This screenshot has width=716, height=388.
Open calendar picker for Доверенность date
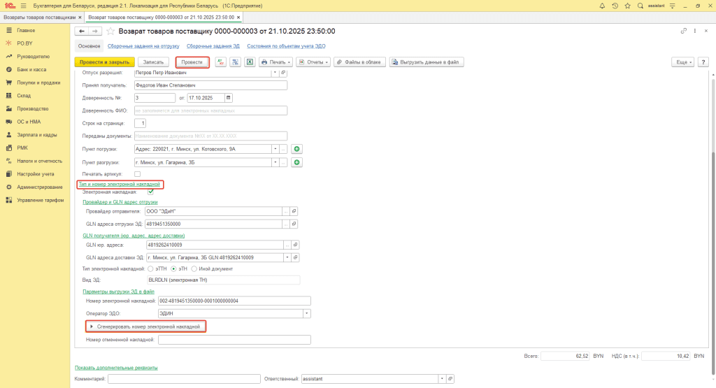pyautogui.click(x=228, y=97)
